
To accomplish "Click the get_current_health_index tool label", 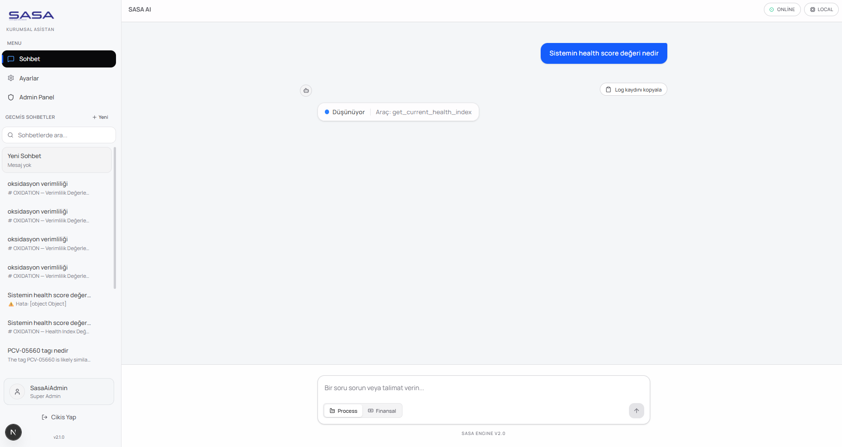I will tap(423, 112).
